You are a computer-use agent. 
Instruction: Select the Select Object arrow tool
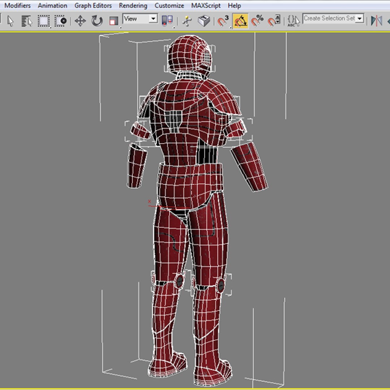pos(10,21)
